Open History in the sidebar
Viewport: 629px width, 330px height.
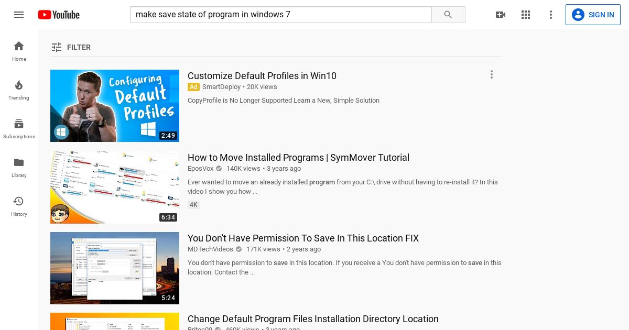(x=19, y=206)
